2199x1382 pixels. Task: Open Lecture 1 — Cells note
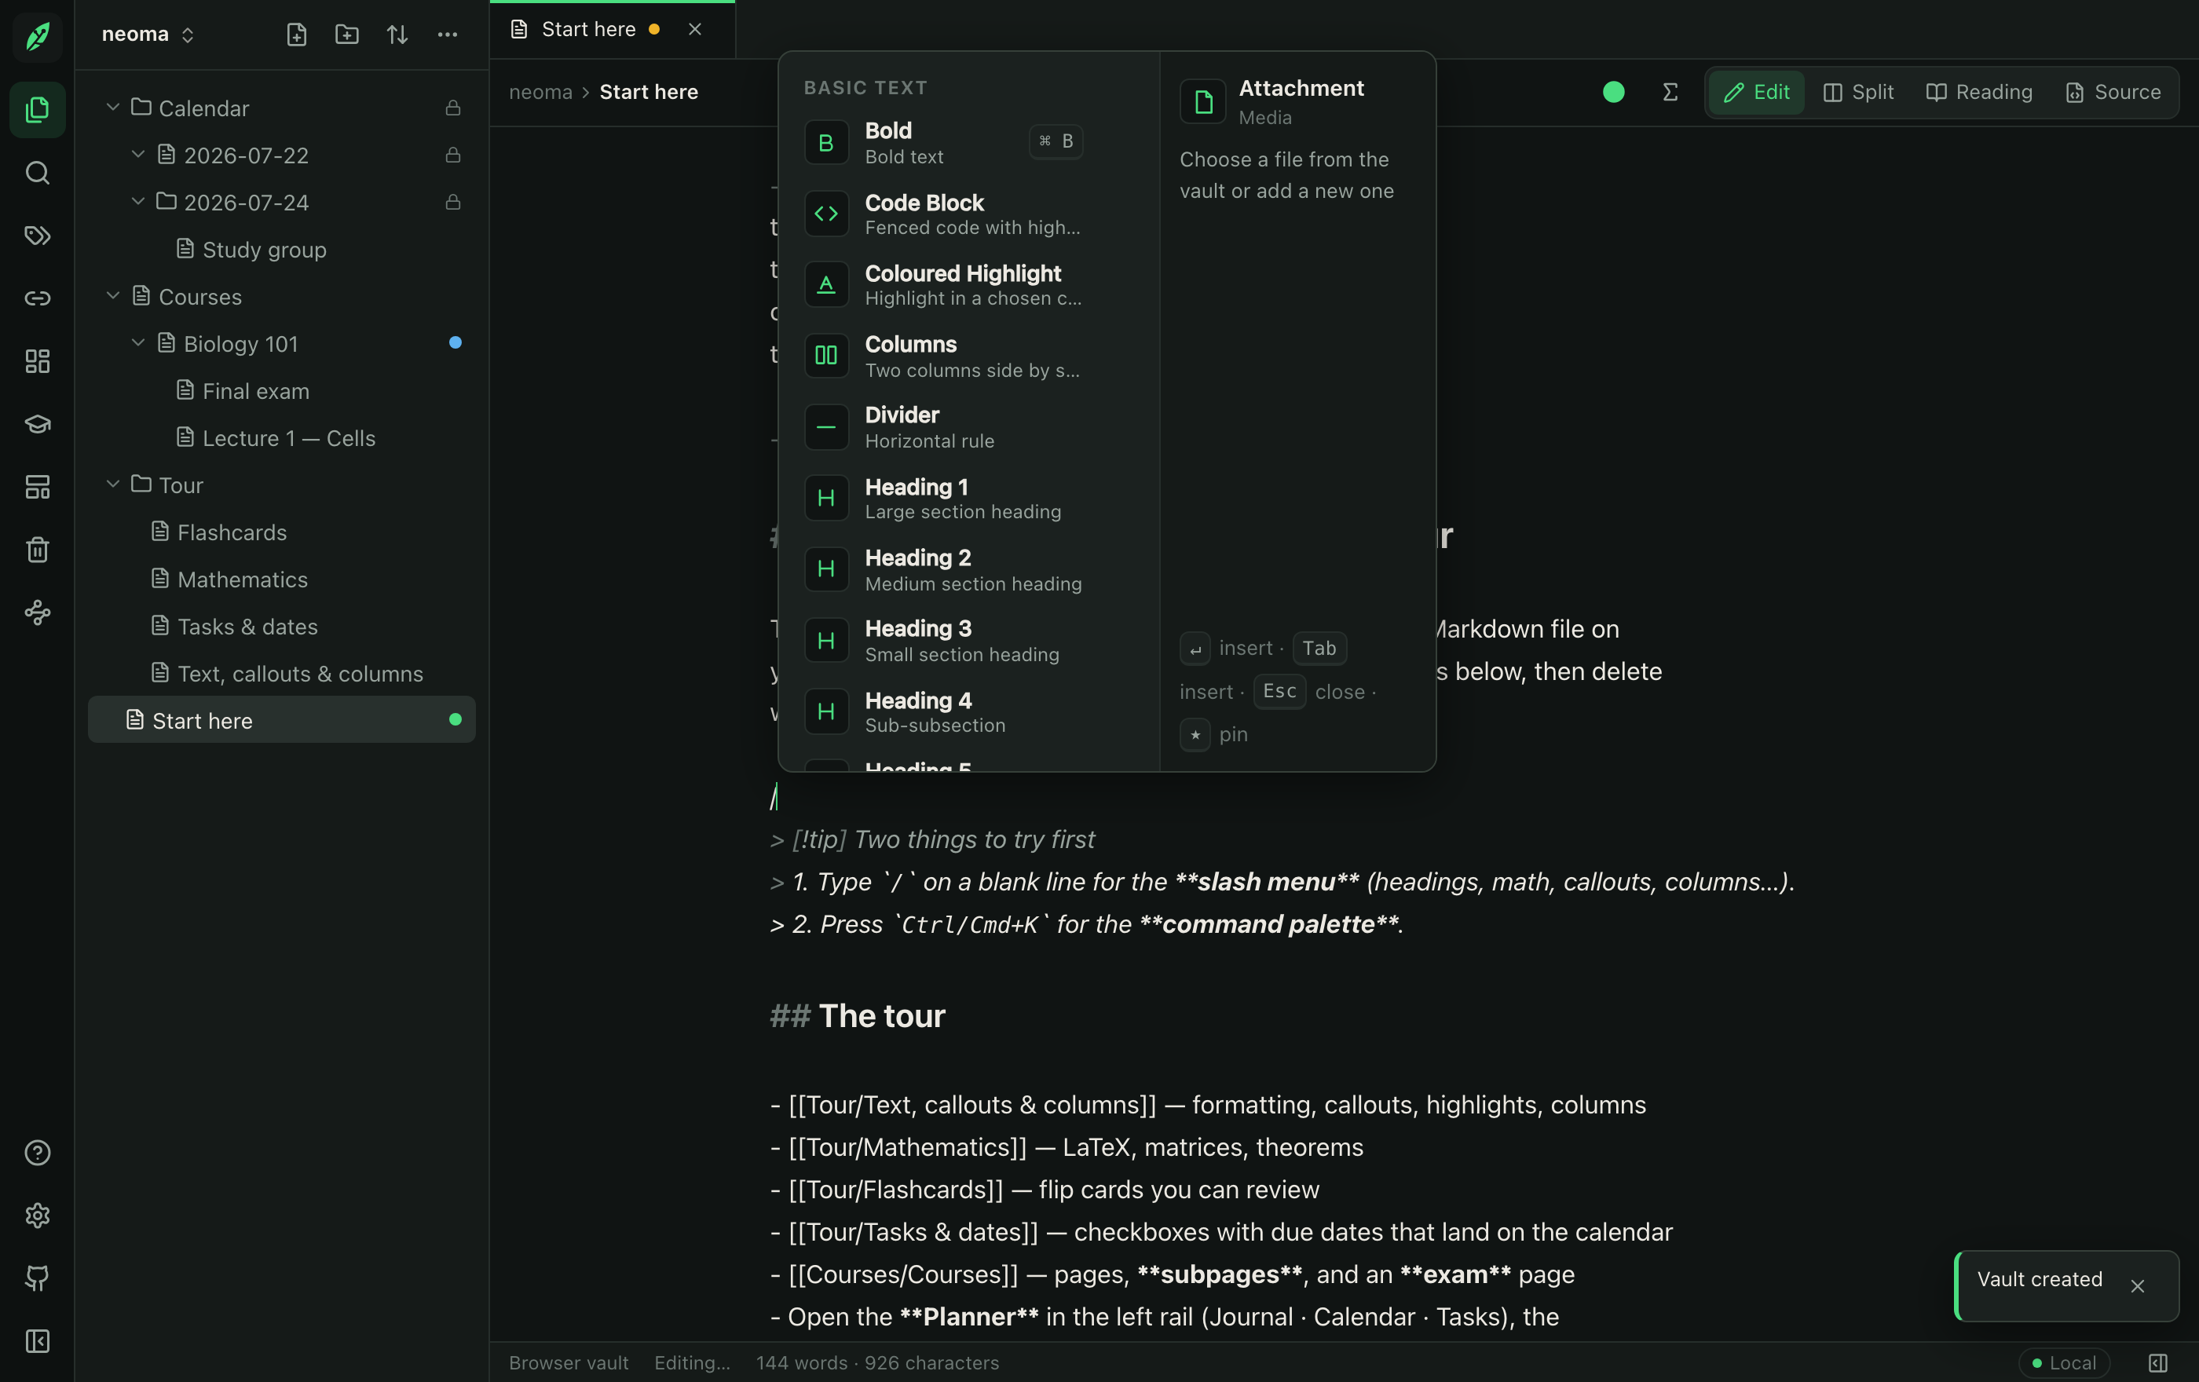point(281,438)
